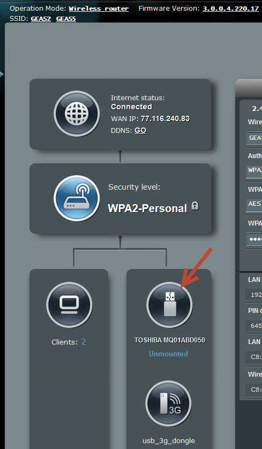Click the TOSHIBA MQ01ABD050 device label

click(170, 340)
